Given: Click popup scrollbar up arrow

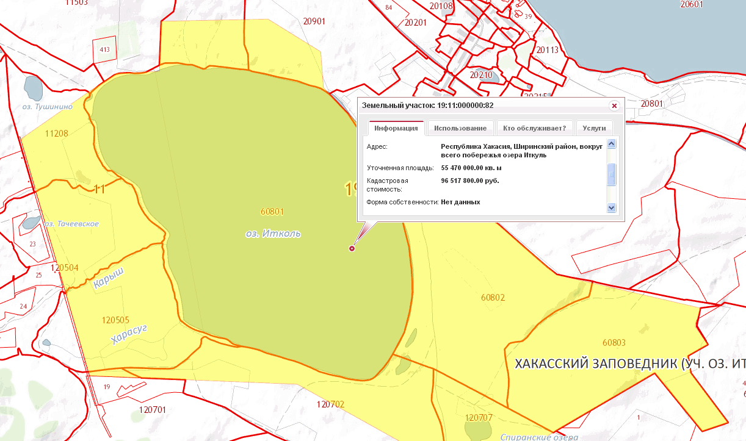Looking at the screenshot, I should click(x=612, y=144).
